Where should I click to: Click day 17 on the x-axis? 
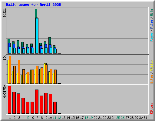point(82,118)
